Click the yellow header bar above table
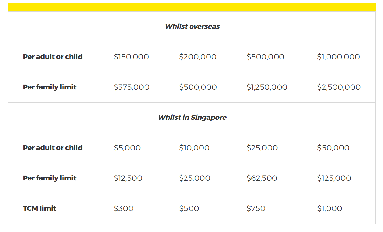 point(192,7)
